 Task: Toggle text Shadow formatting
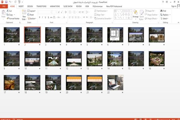48,17
